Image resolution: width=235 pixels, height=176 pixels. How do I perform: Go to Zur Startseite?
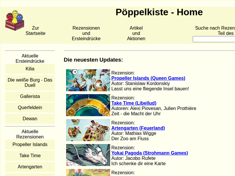(x=36, y=31)
